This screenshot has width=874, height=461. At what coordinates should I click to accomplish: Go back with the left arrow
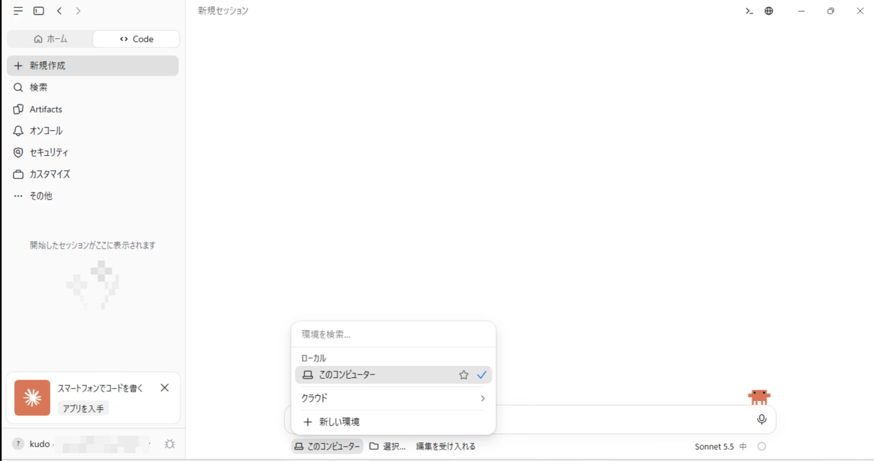pyautogui.click(x=59, y=11)
